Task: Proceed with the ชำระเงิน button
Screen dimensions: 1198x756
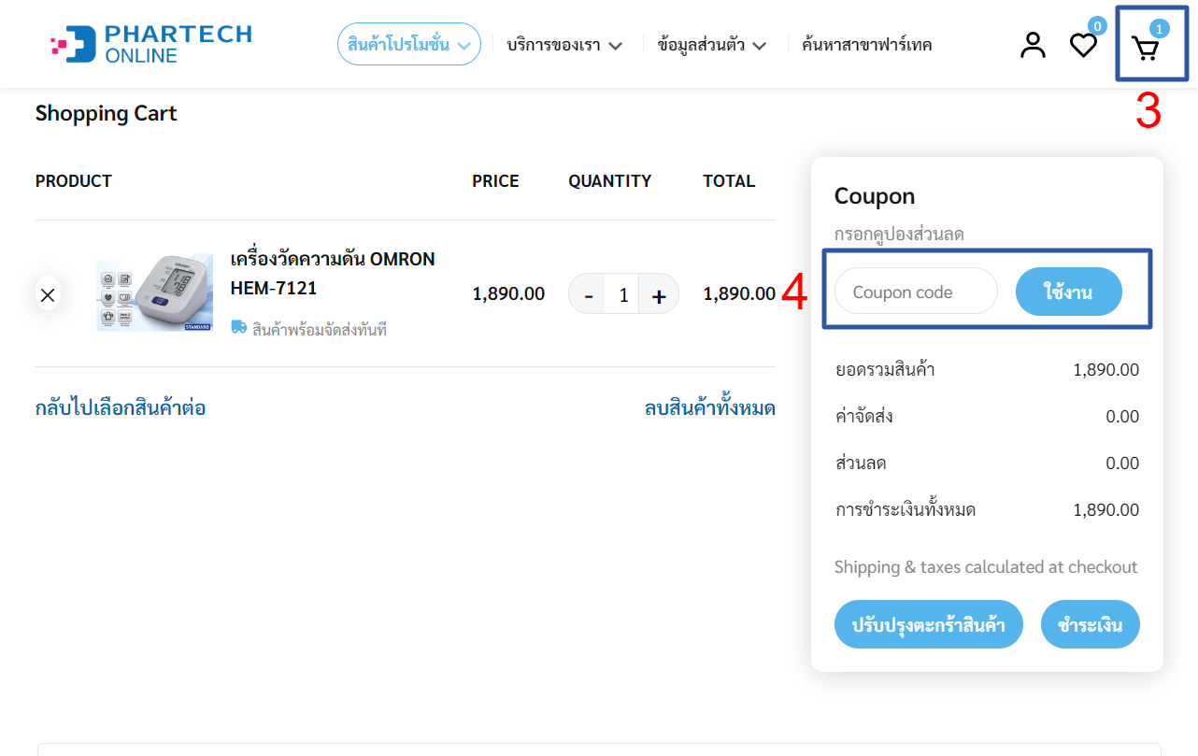Action: click(1091, 624)
